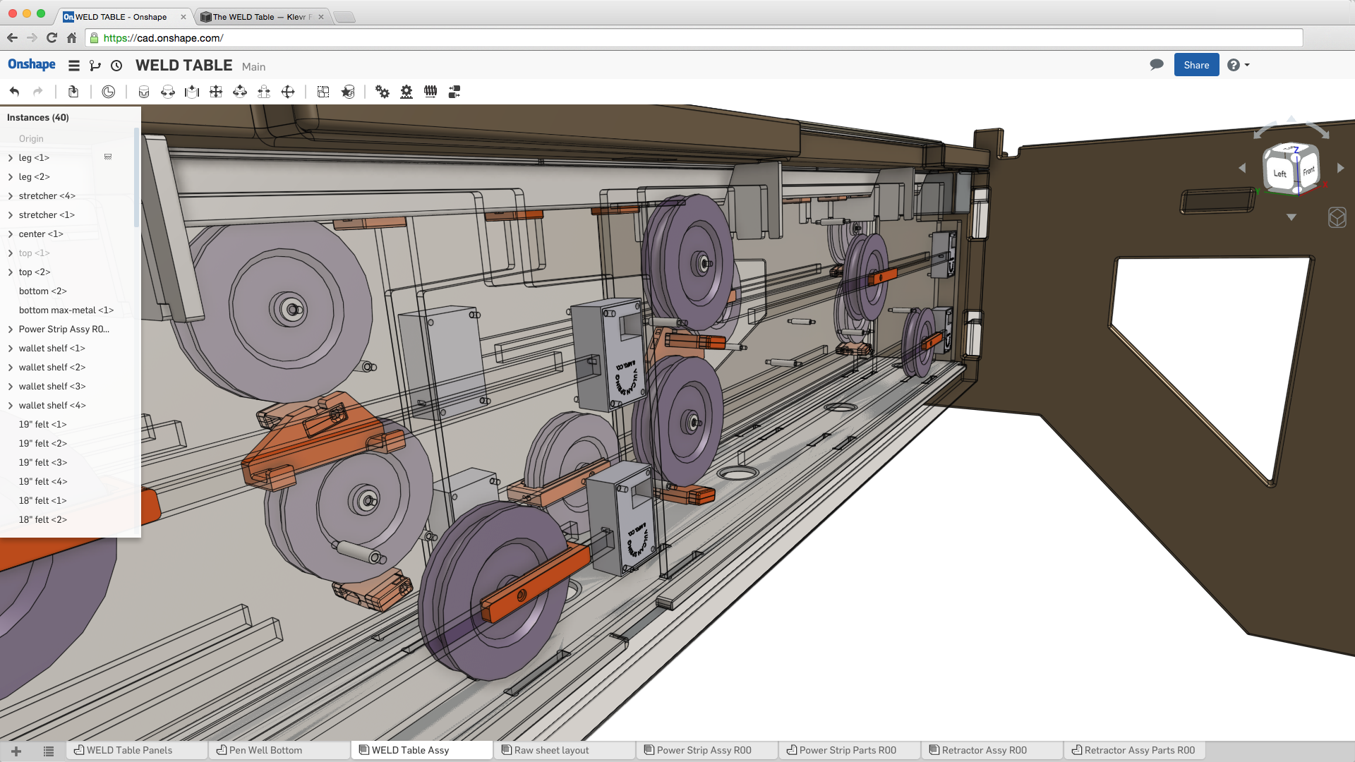Image resolution: width=1355 pixels, height=762 pixels.
Task: Open the Mate connector tool
Action: tap(348, 92)
